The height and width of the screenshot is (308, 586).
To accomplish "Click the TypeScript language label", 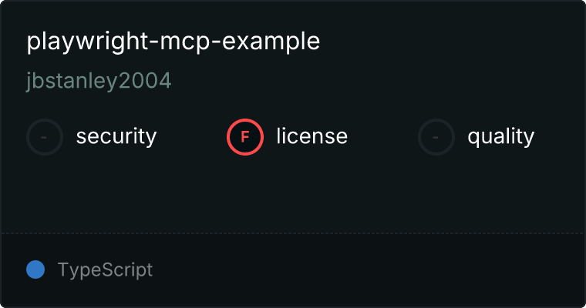I will [105, 270].
